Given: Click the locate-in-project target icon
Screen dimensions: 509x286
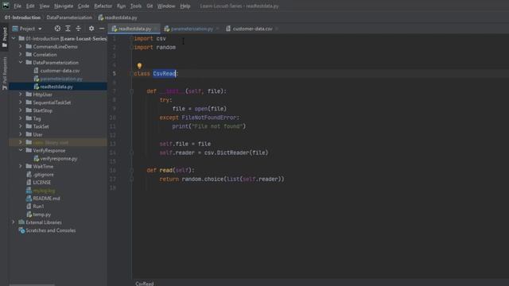Looking at the screenshot, I should point(57,29).
